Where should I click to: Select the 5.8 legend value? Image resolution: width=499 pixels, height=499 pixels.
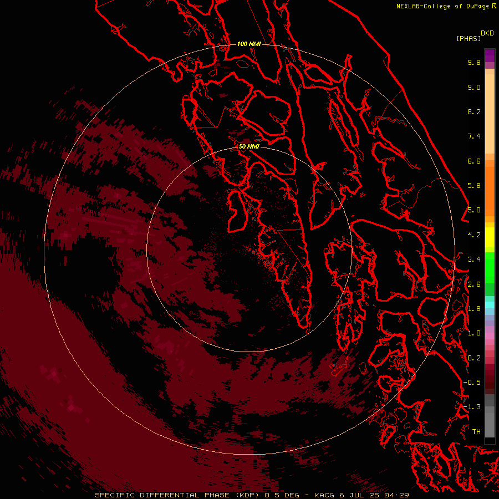(474, 186)
